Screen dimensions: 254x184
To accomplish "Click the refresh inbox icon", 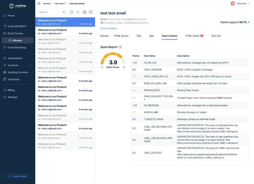I will (78, 12).
